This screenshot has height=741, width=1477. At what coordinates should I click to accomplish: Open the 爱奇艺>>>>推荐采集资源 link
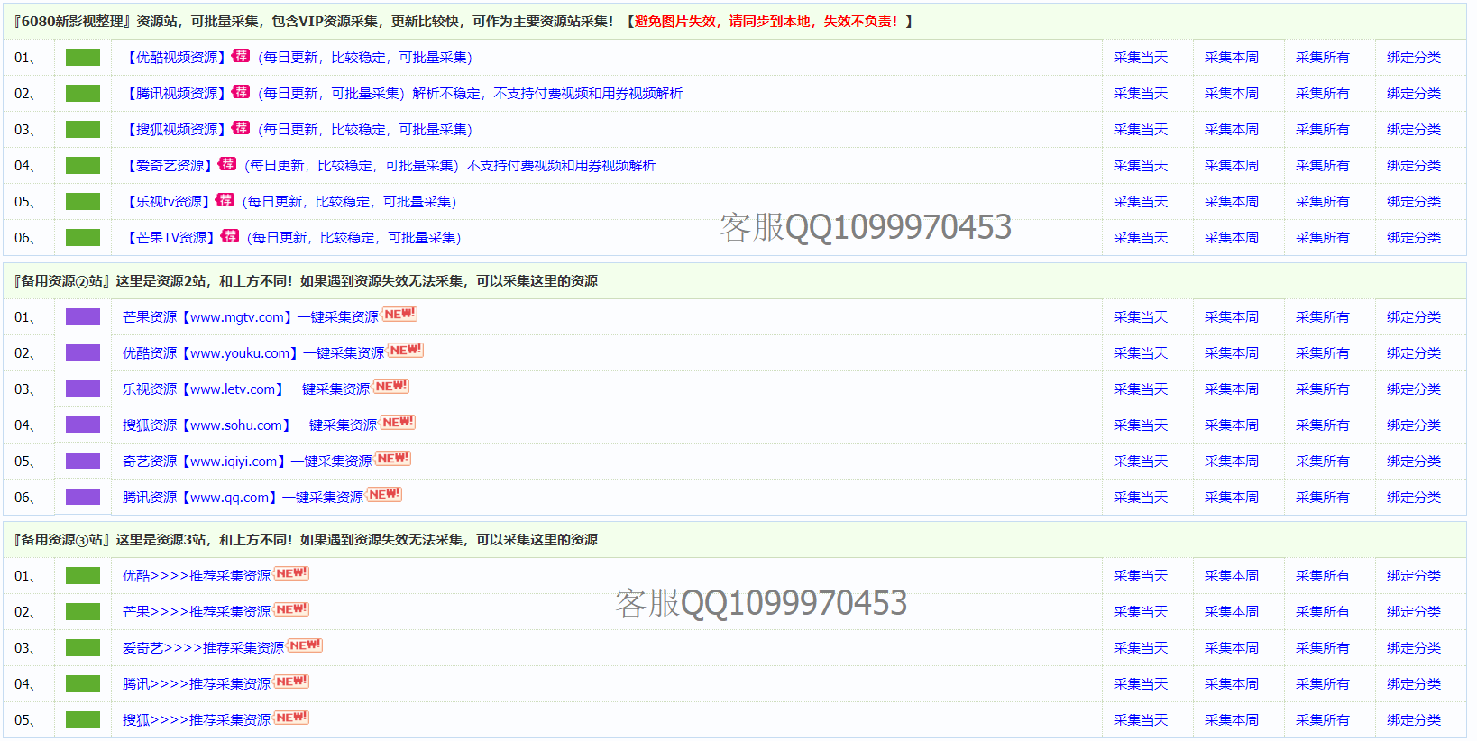204,648
